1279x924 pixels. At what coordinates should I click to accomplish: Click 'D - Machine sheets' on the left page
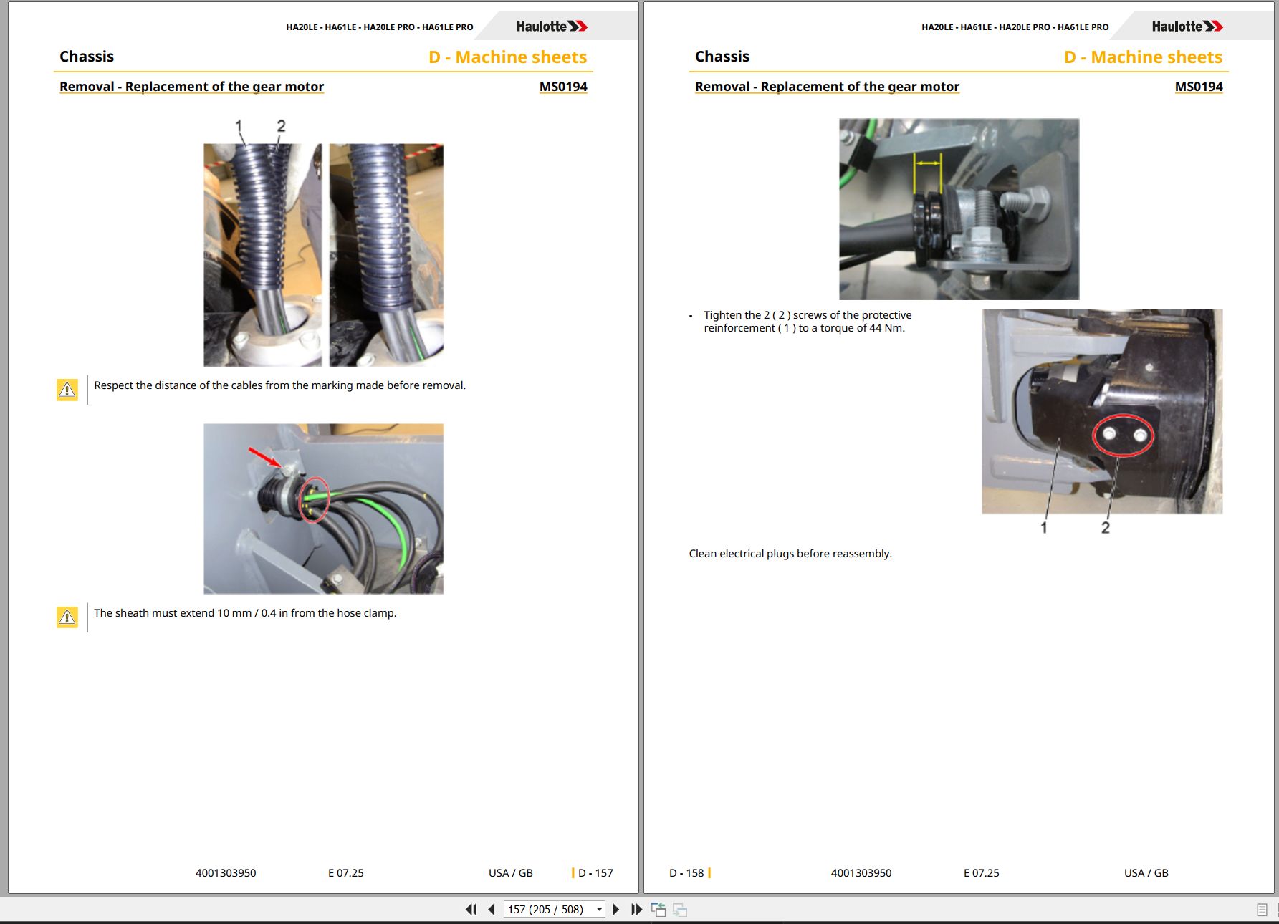(x=507, y=57)
